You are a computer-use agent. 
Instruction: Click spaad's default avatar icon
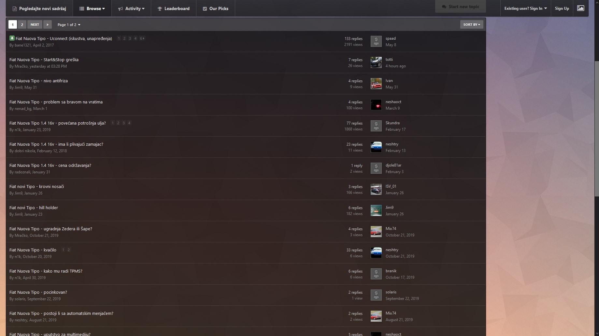click(376, 41)
